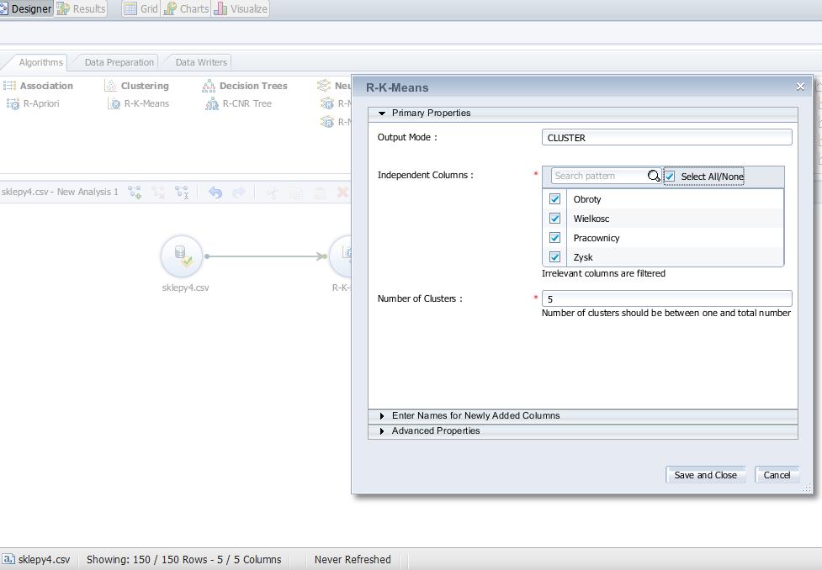
Task: Close the R-K-Means dialog
Action: (x=800, y=87)
